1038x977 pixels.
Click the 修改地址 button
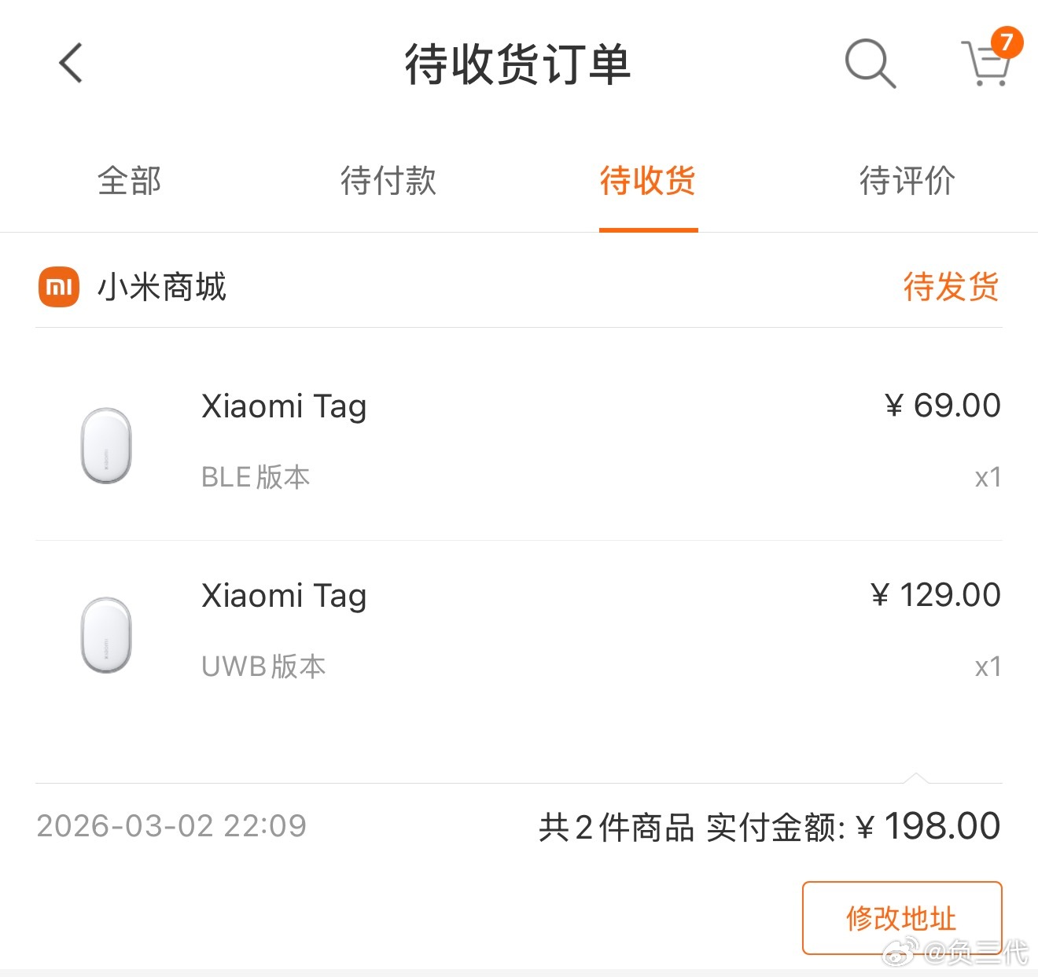point(901,916)
